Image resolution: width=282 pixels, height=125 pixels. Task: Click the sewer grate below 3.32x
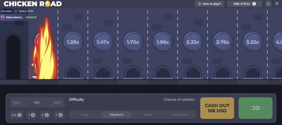pos(253,72)
